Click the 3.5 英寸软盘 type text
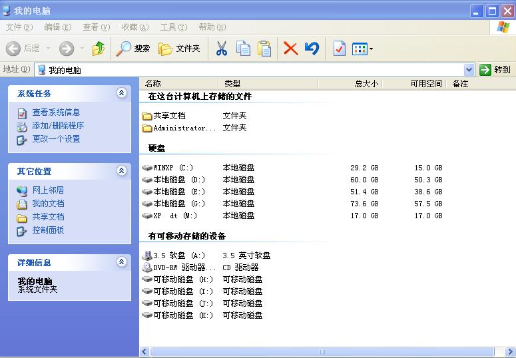Viewport: 516px width, 358px height. click(x=246, y=256)
